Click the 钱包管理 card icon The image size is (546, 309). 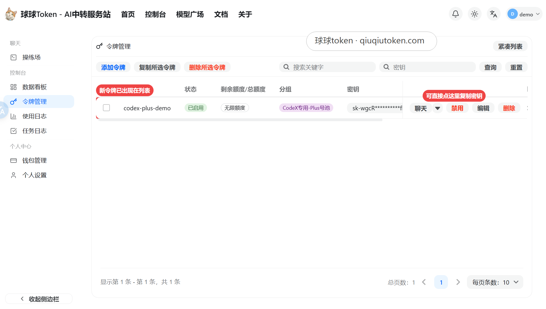[14, 161]
